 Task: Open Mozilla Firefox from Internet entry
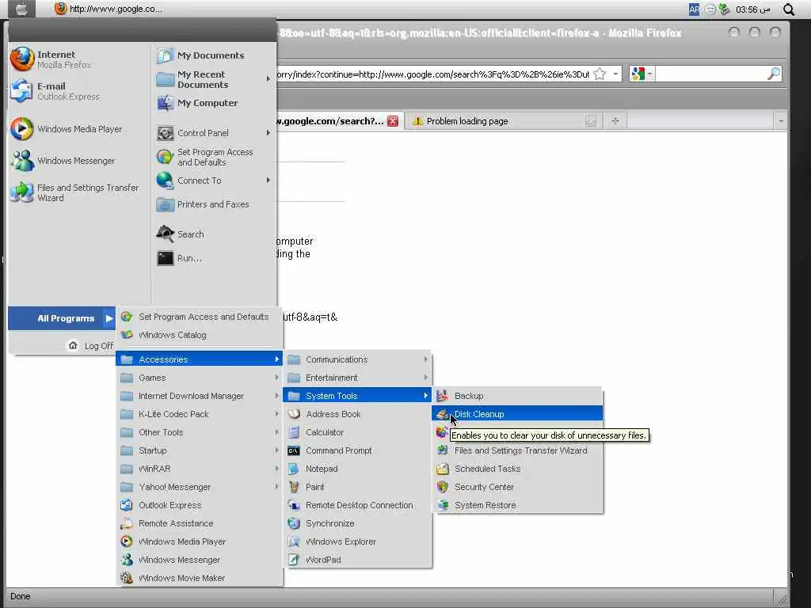pyautogui.click(x=51, y=59)
